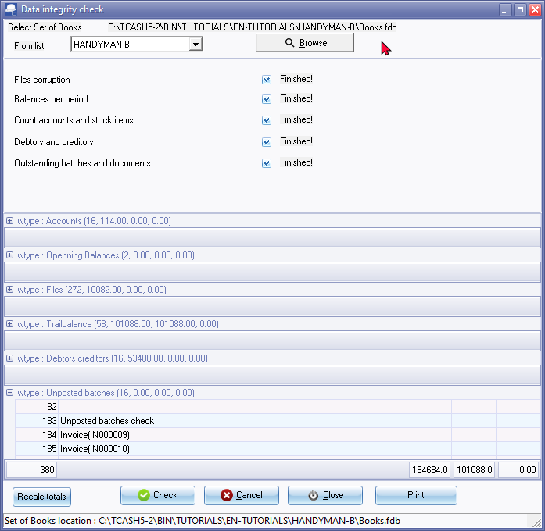This screenshot has width=545, height=531.
Task: Select the Invoice(IN000009) row
Action: [95, 435]
